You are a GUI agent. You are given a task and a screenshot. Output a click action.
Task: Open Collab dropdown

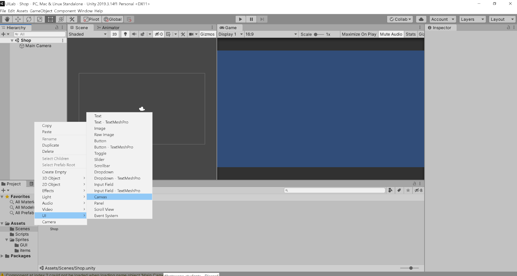(x=400, y=19)
